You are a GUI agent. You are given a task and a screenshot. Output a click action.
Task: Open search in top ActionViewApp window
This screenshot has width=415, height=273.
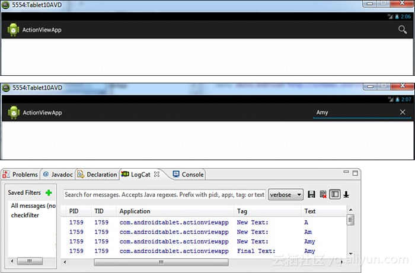coord(403,30)
